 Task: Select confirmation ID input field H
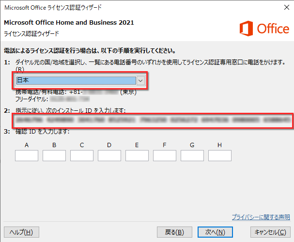pyautogui.click(x=220, y=155)
